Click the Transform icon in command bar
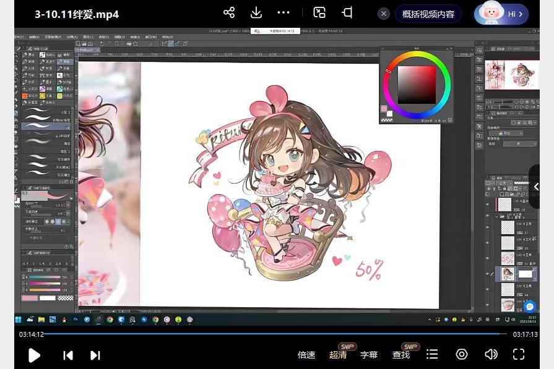Image resolution: width=554 pixels, height=369 pixels. (136, 44)
